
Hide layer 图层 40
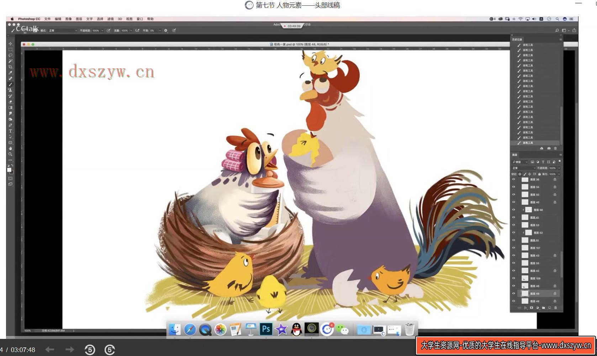click(513, 202)
